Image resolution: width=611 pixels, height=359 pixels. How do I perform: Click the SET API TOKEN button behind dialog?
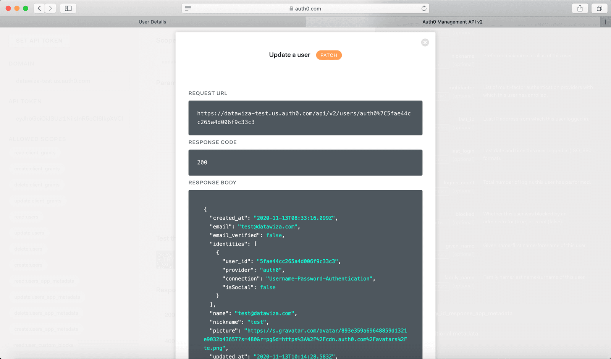pos(39,41)
